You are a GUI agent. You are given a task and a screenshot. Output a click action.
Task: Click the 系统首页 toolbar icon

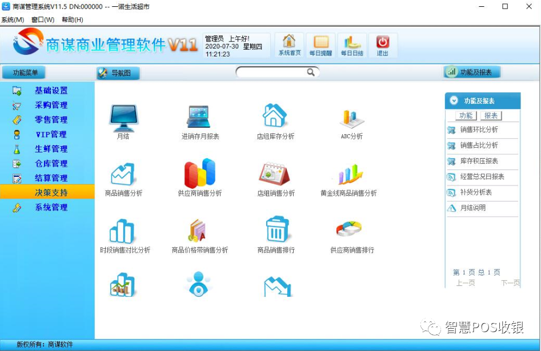[x=289, y=45]
